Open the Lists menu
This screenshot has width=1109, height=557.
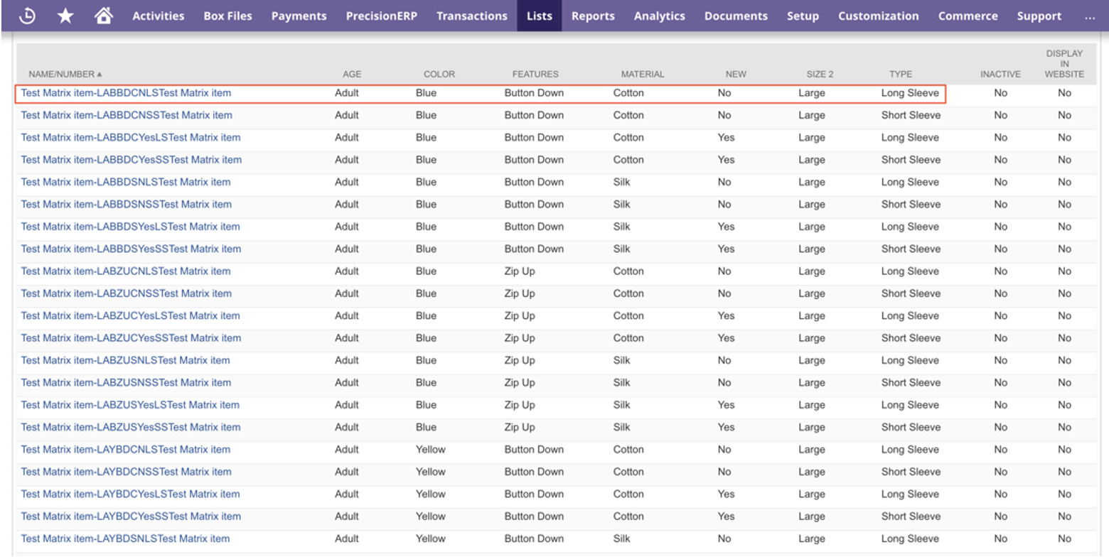539,16
